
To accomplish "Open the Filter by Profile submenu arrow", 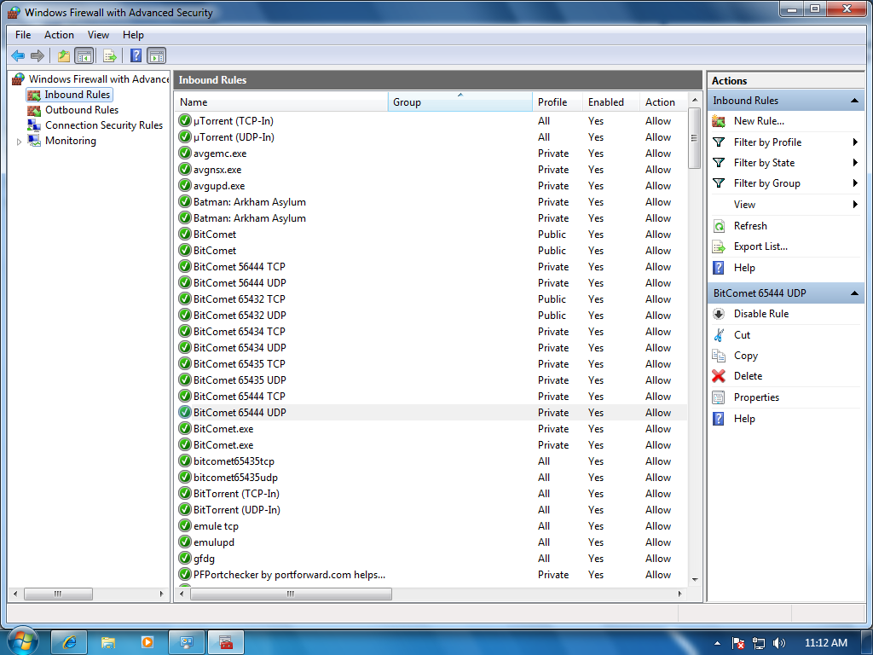I will (855, 142).
